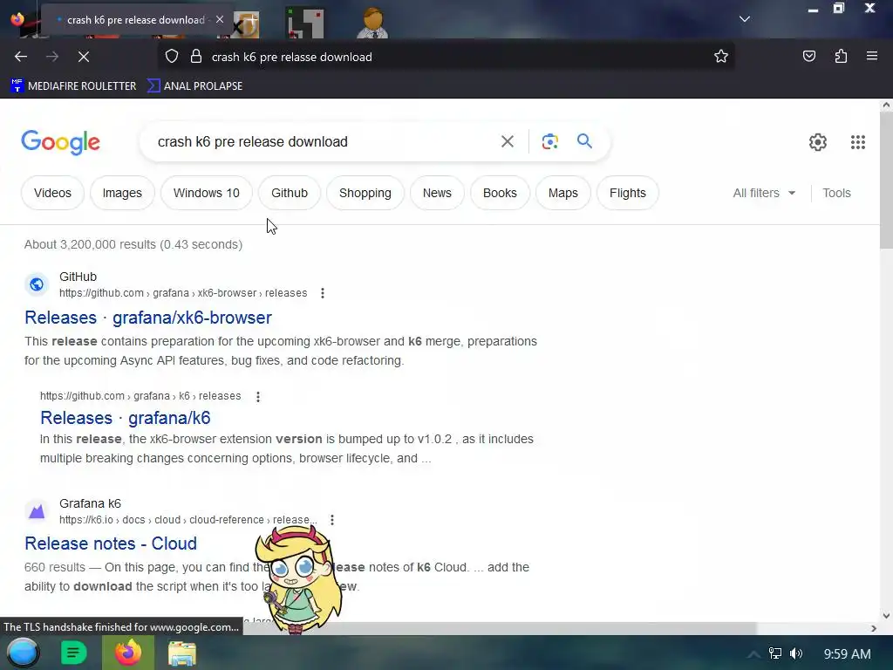Stop loading the current page
893x670 pixels.
pyautogui.click(x=83, y=57)
